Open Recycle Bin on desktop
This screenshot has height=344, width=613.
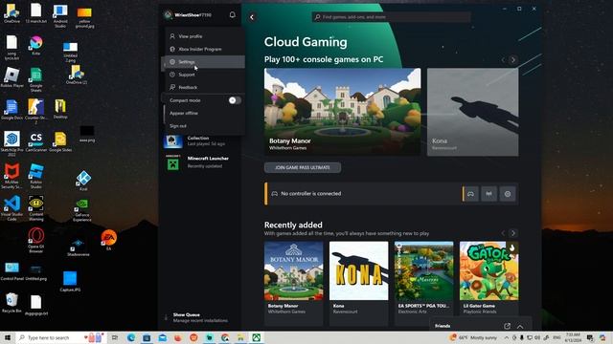[11, 303]
